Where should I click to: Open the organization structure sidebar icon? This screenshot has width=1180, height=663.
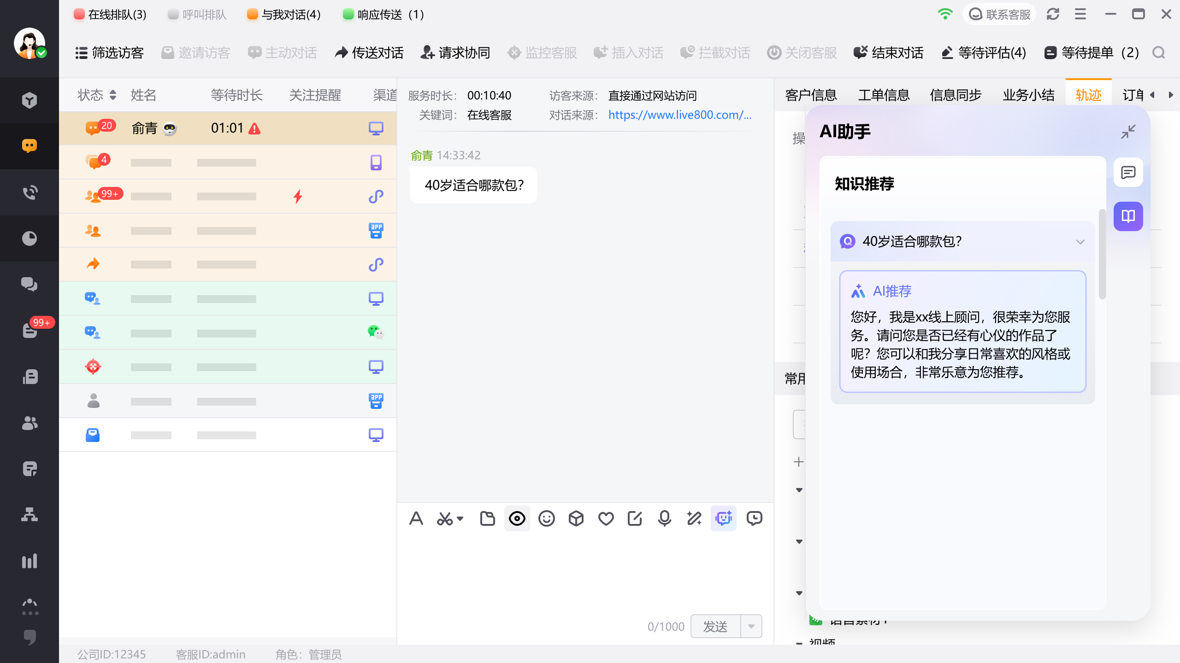click(x=29, y=514)
